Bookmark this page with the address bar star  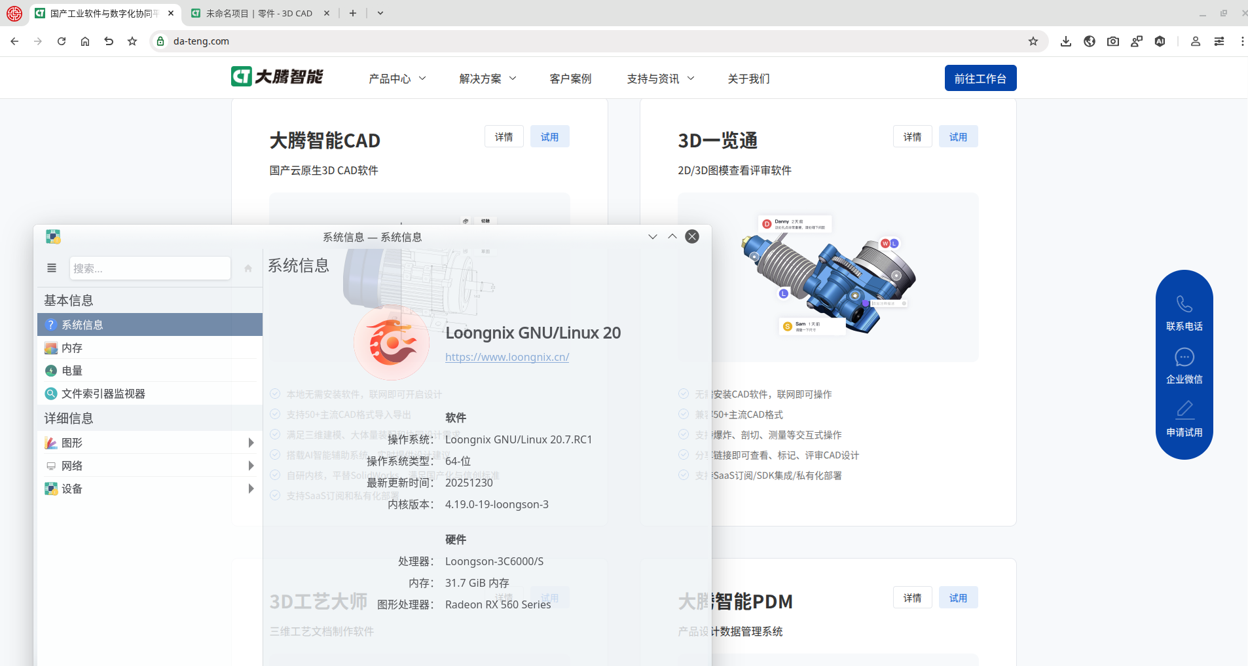(1033, 41)
